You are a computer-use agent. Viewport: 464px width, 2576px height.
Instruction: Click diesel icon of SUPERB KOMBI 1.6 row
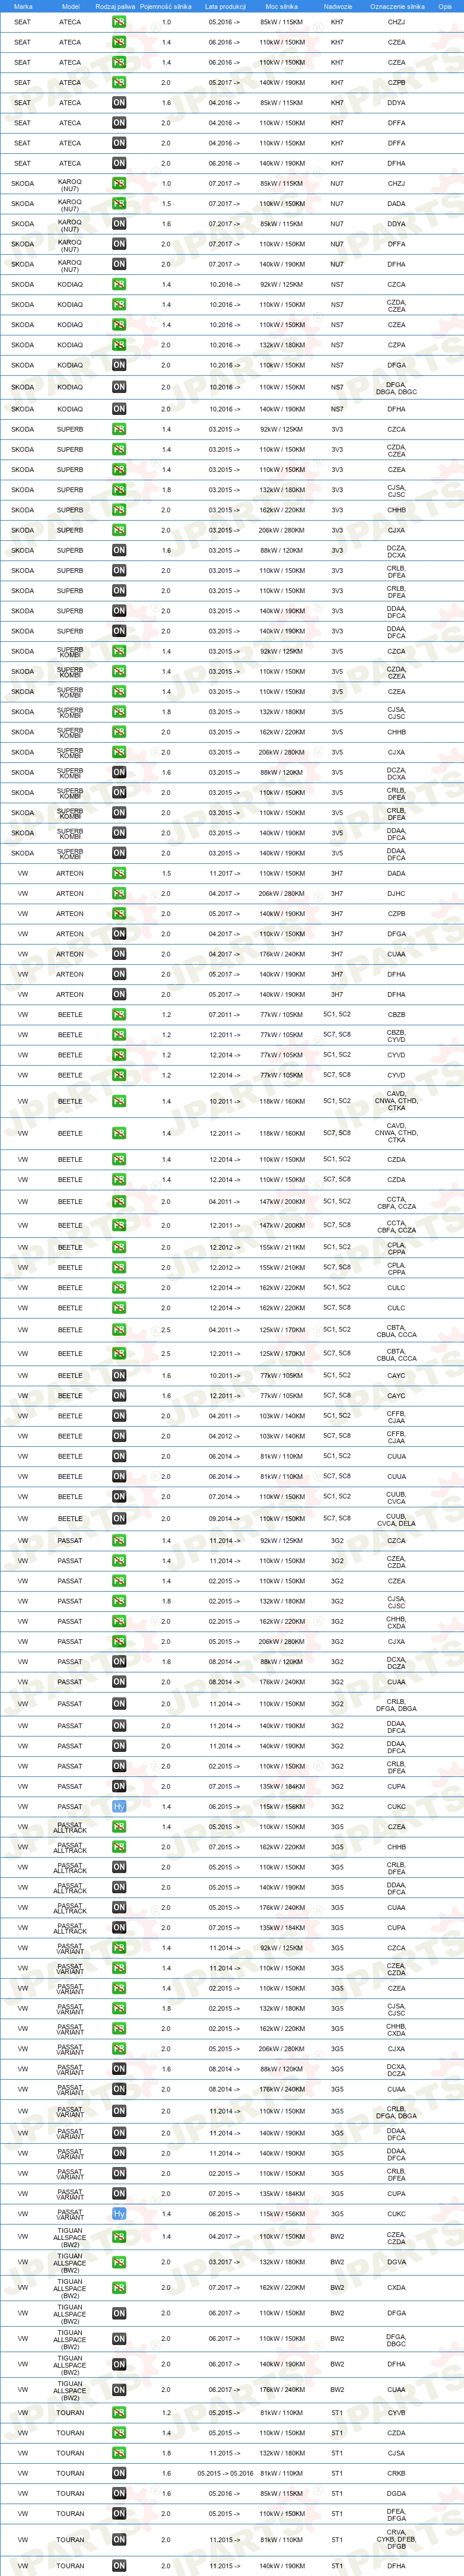pyautogui.click(x=119, y=772)
